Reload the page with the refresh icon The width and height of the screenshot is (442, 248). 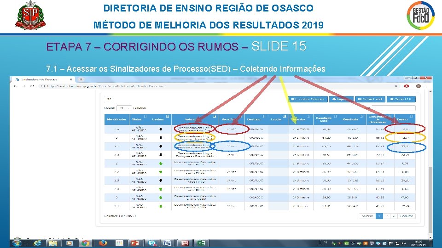click(x=32, y=86)
